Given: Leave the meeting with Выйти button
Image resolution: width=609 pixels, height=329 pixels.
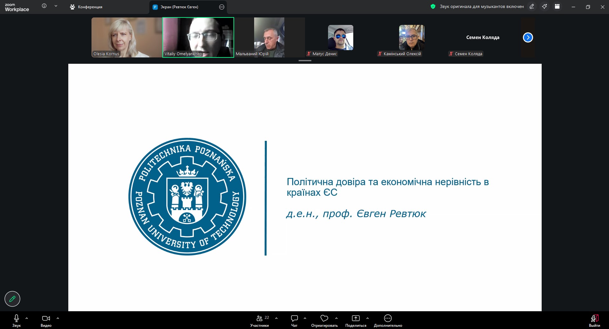Looking at the screenshot, I should 594,320.
